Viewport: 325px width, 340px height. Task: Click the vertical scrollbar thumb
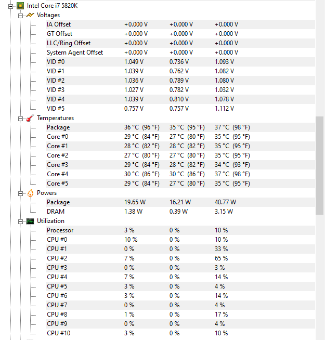click(x=320, y=165)
